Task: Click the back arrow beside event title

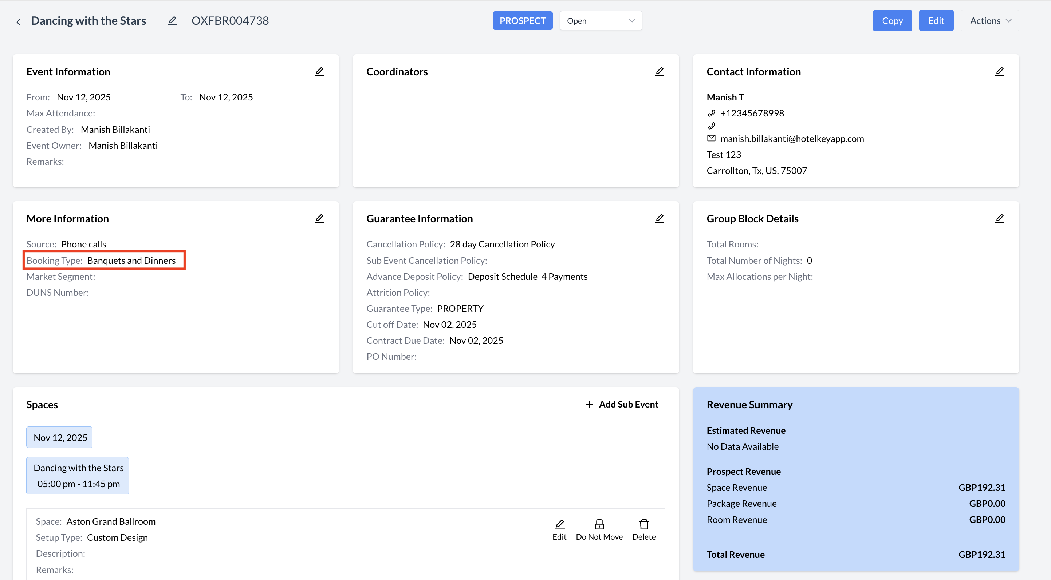Action: [18, 21]
